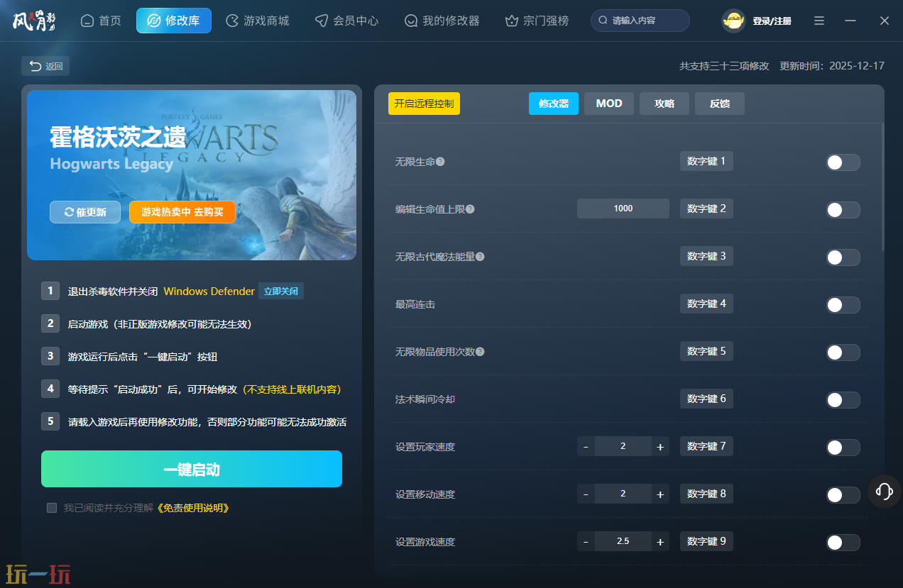The image size is (903, 588).
Task: Click hotkey 数字键 5 button
Action: pos(706,351)
